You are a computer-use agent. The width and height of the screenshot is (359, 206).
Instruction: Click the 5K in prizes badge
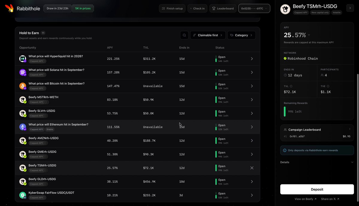[83, 8]
